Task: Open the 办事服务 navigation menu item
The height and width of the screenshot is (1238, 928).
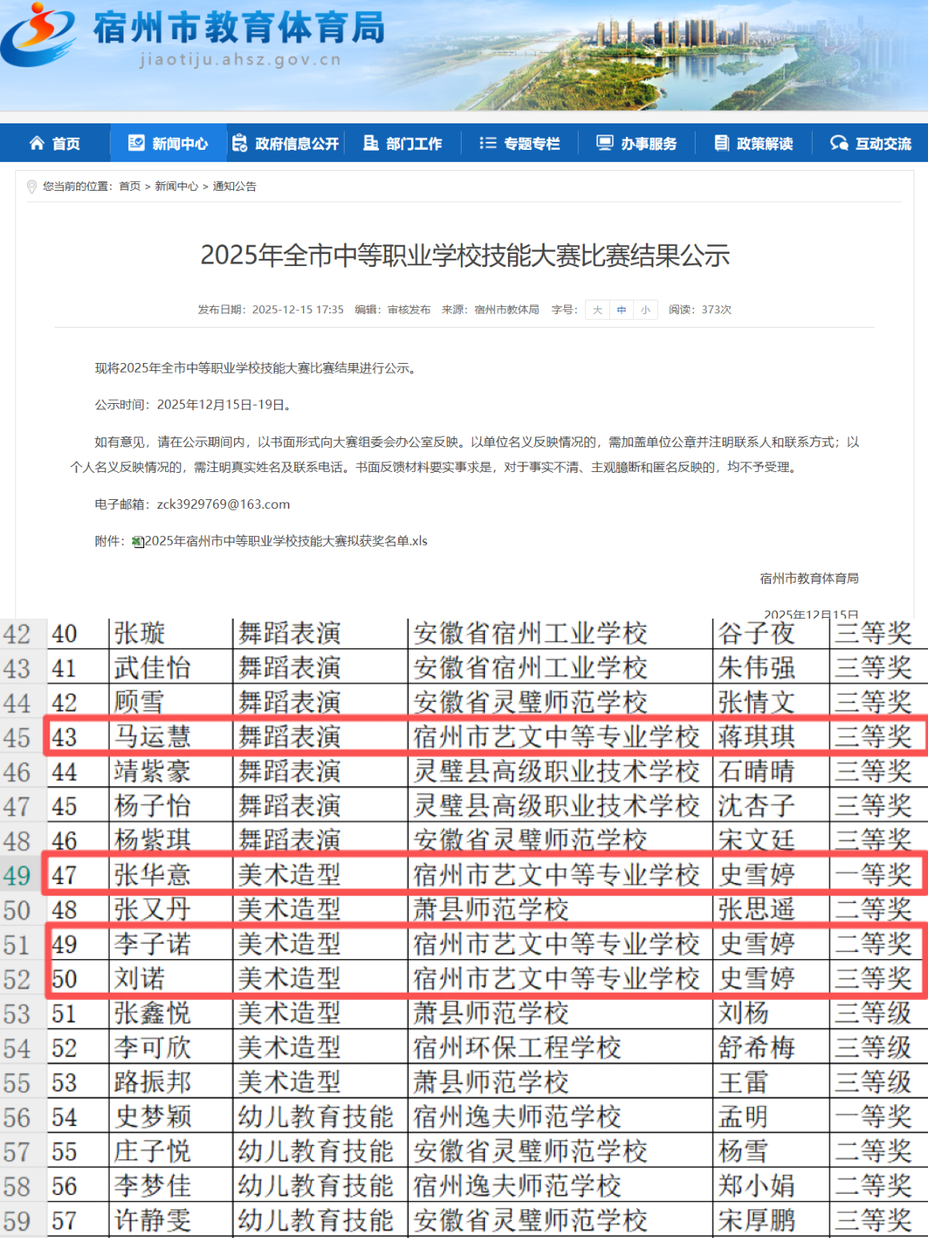Action: (x=648, y=144)
